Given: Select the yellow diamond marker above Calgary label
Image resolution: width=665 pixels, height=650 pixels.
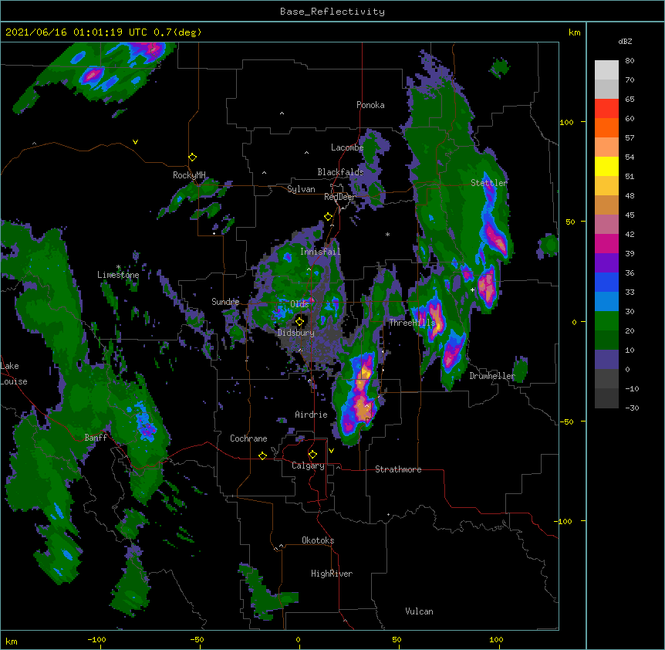Looking at the screenshot, I should pyautogui.click(x=312, y=455).
